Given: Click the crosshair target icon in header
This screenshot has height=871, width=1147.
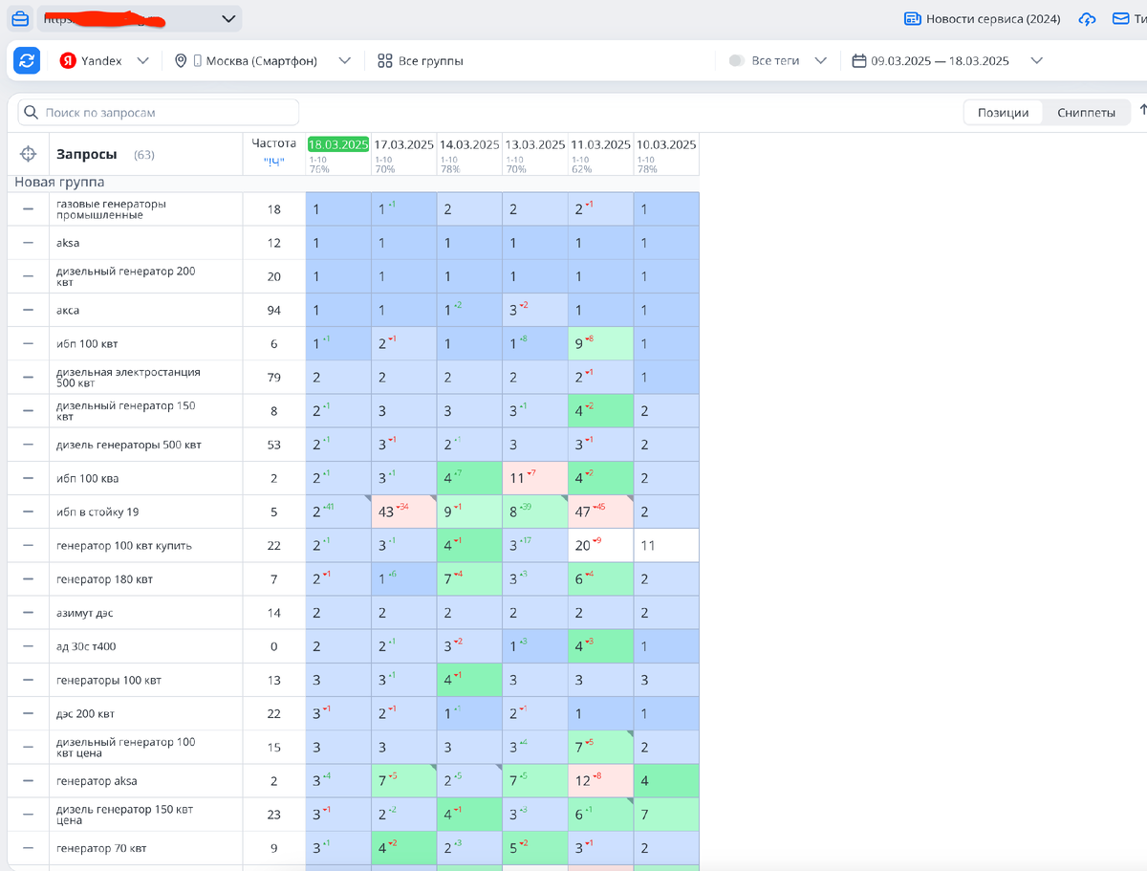Looking at the screenshot, I should click(x=28, y=154).
